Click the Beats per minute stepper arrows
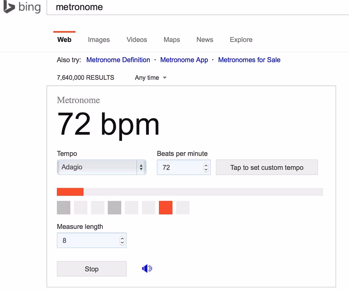349x290 pixels. point(206,167)
